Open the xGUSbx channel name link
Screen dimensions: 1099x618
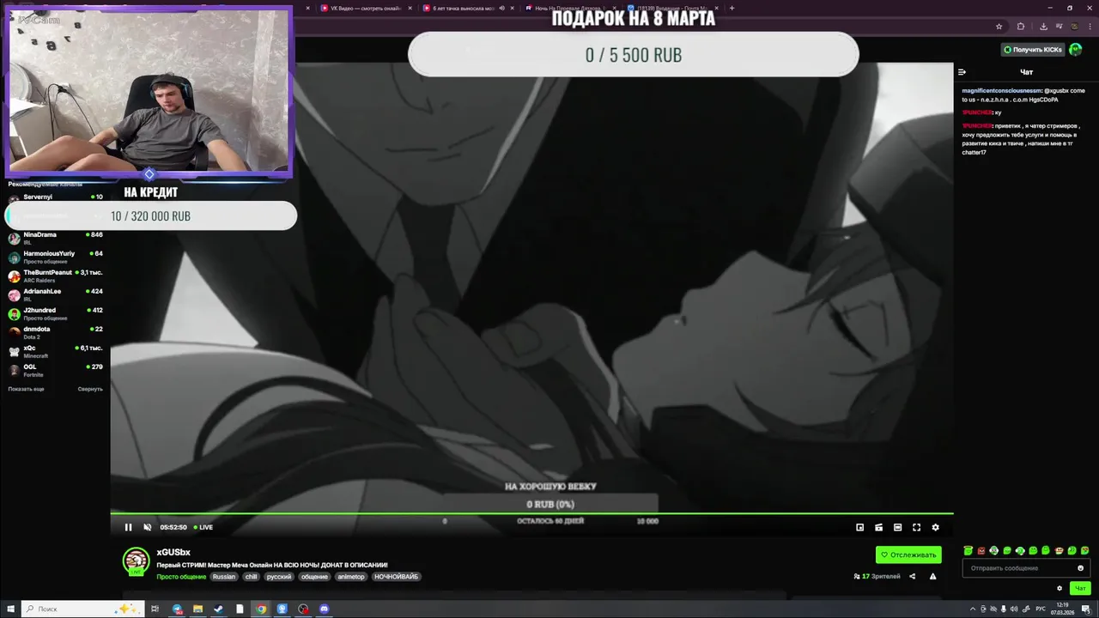point(173,552)
